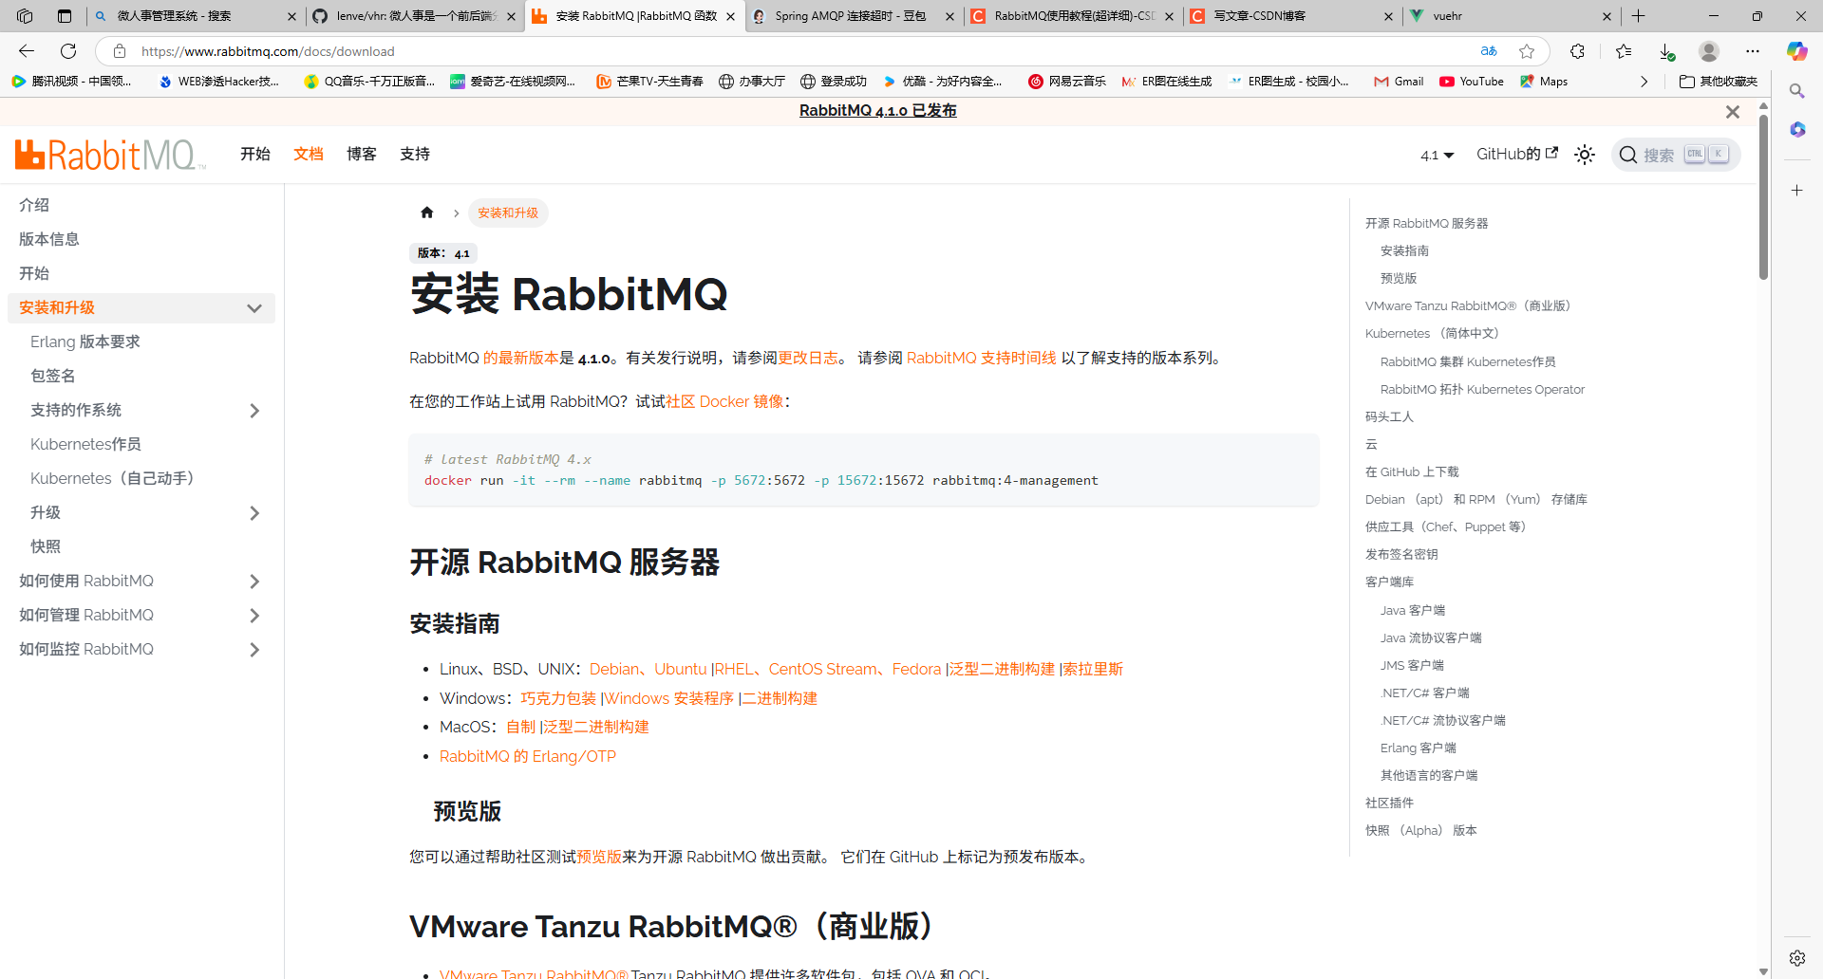Click the page vertical scrollbar thumb

pyautogui.click(x=1763, y=196)
